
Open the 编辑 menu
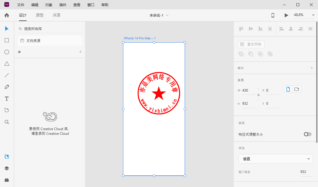[x=35, y=5]
